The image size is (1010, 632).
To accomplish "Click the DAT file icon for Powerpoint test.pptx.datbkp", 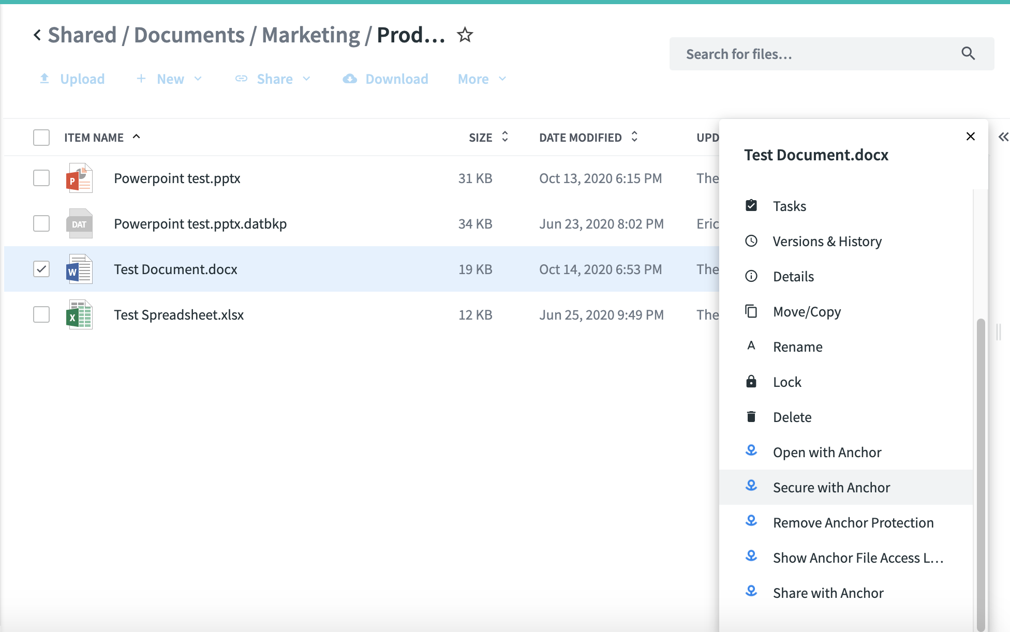I will (x=79, y=224).
